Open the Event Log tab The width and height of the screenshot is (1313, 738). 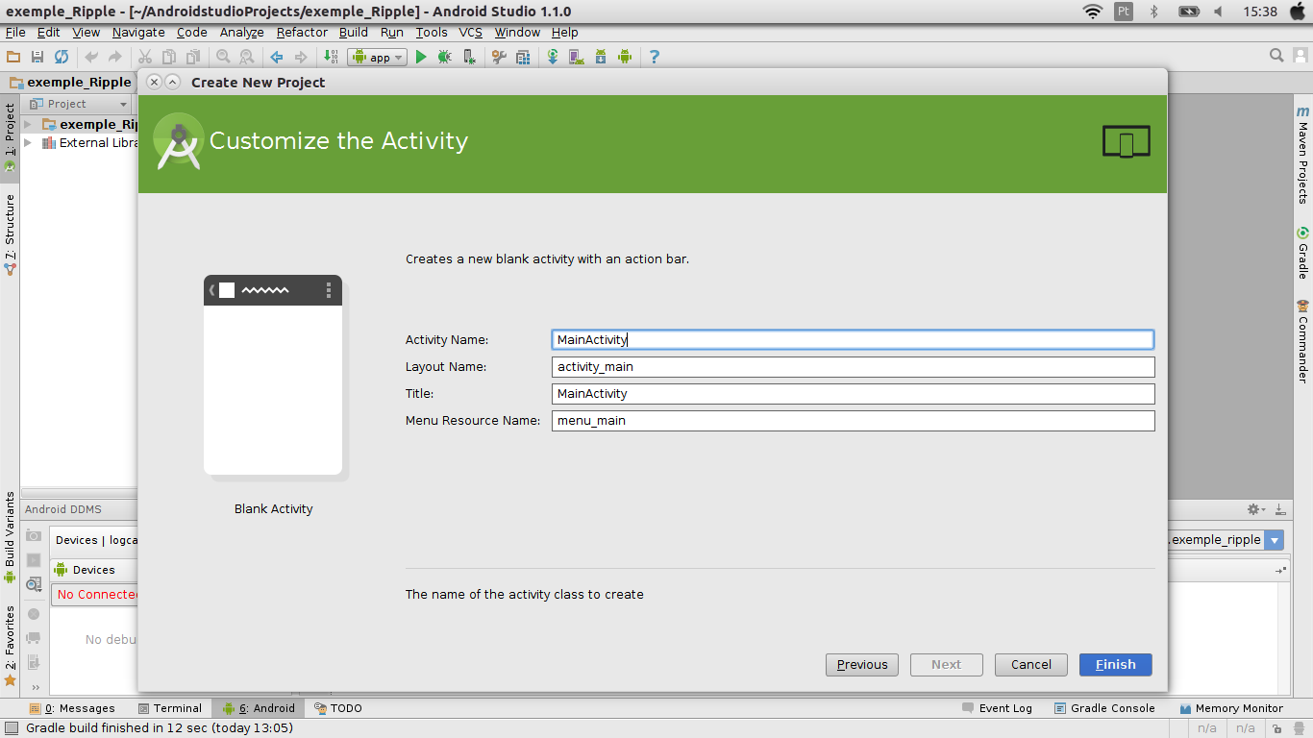coord(997,708)
